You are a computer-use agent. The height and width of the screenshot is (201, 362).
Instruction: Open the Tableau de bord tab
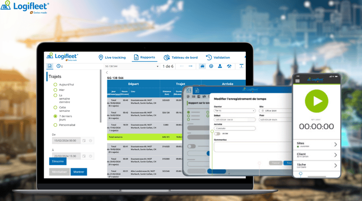pos(181,57)
